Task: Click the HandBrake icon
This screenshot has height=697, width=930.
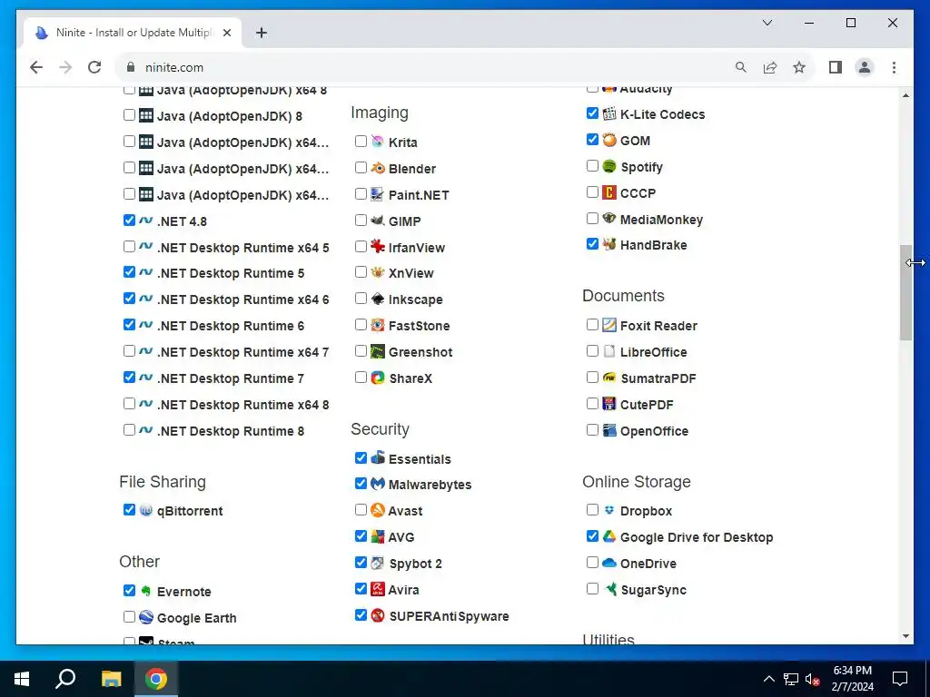Action: (x=609, y=244)
